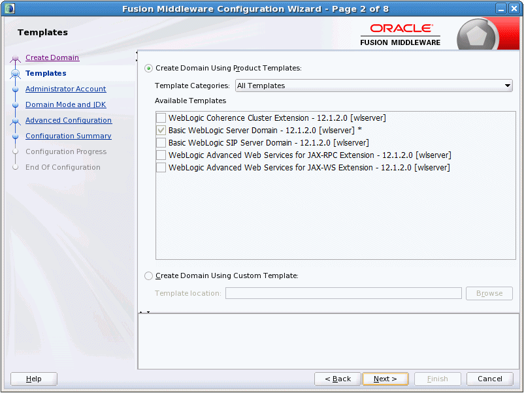Enable WebLogic Advanced Web Services JAX-RPC Extension

tap(161, 155)
